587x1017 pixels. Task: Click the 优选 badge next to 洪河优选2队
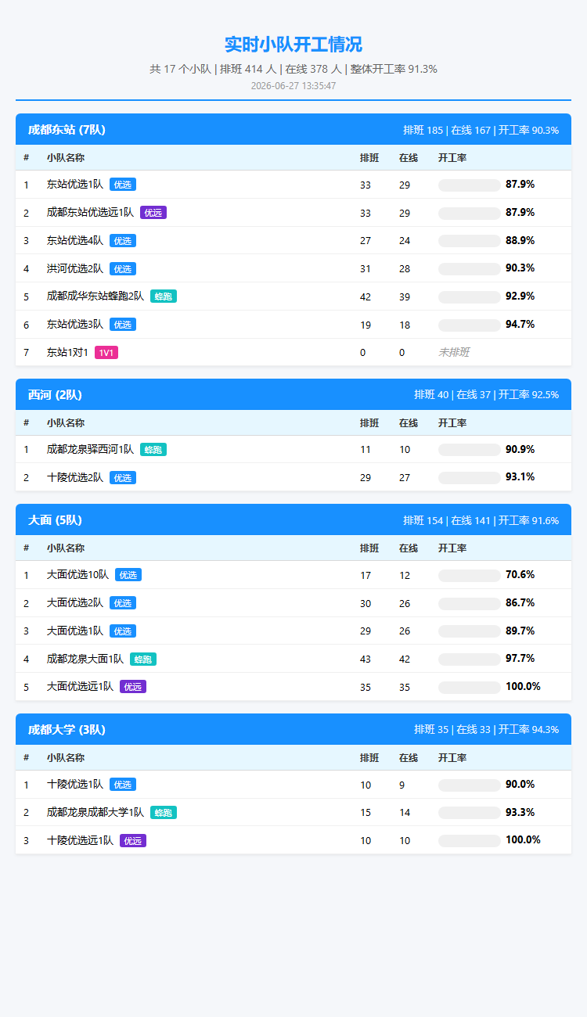point(123,269)
